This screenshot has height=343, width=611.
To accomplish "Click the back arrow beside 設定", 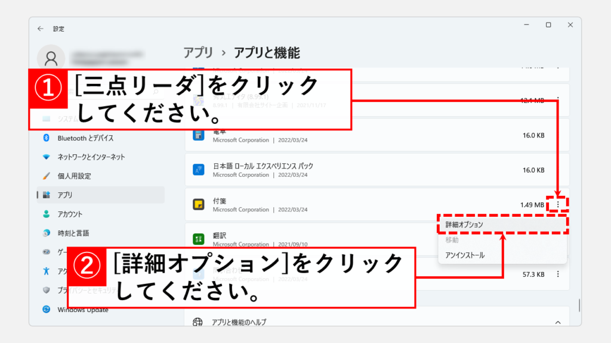I will (x=41, y=29).
